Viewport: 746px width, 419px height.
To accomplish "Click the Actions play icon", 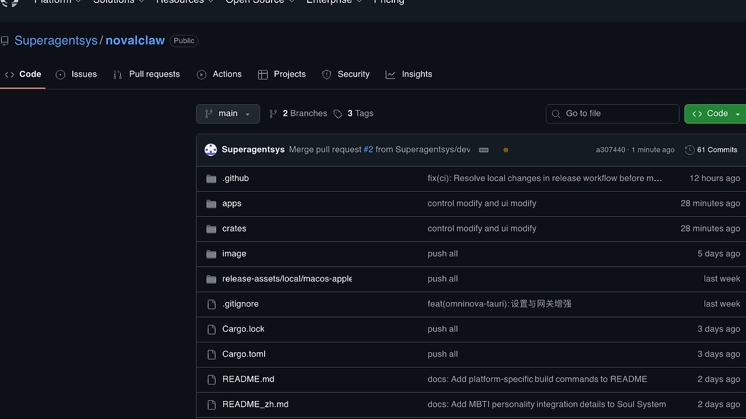I will 202,74.
